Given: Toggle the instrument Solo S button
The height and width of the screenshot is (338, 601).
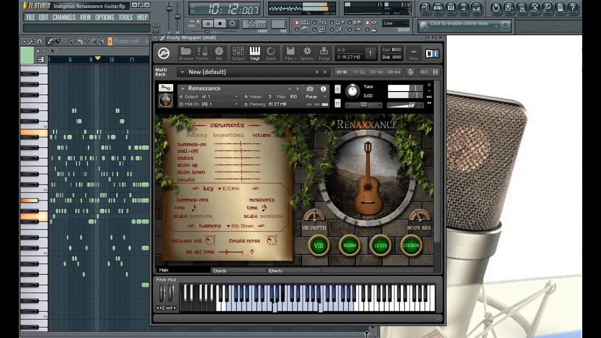Looking at the screenshot, I should tap(338, 89).
